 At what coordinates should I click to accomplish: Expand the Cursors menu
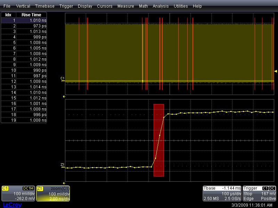105,6
